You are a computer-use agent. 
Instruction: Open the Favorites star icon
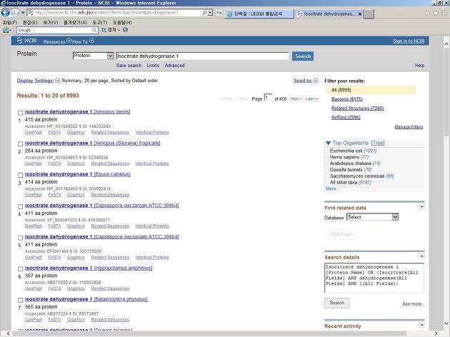[436, 13]
